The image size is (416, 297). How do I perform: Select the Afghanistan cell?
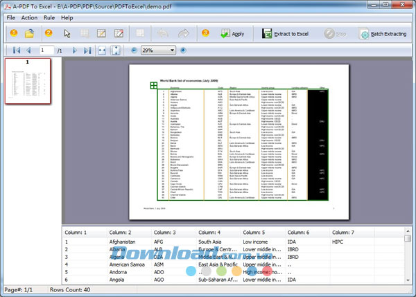(122, 242)
